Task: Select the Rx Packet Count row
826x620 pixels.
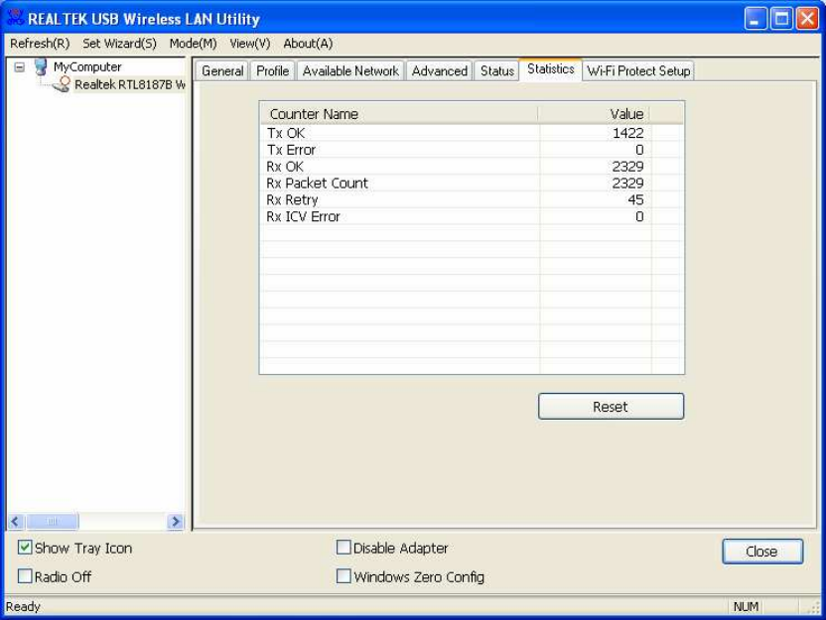Action: [472, 184]
